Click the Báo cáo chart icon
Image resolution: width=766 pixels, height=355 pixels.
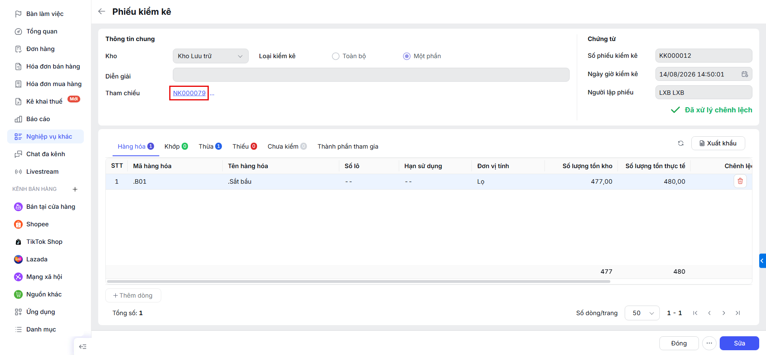point(18,119)
